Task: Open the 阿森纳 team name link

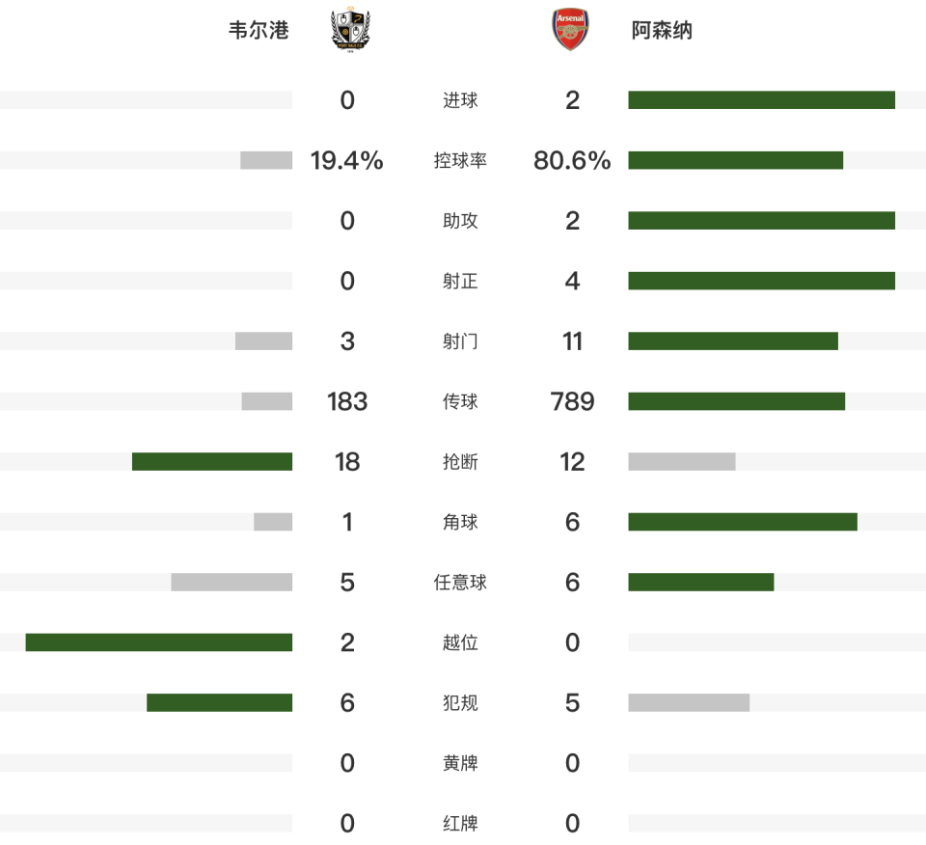Action: tap(662, 31)
